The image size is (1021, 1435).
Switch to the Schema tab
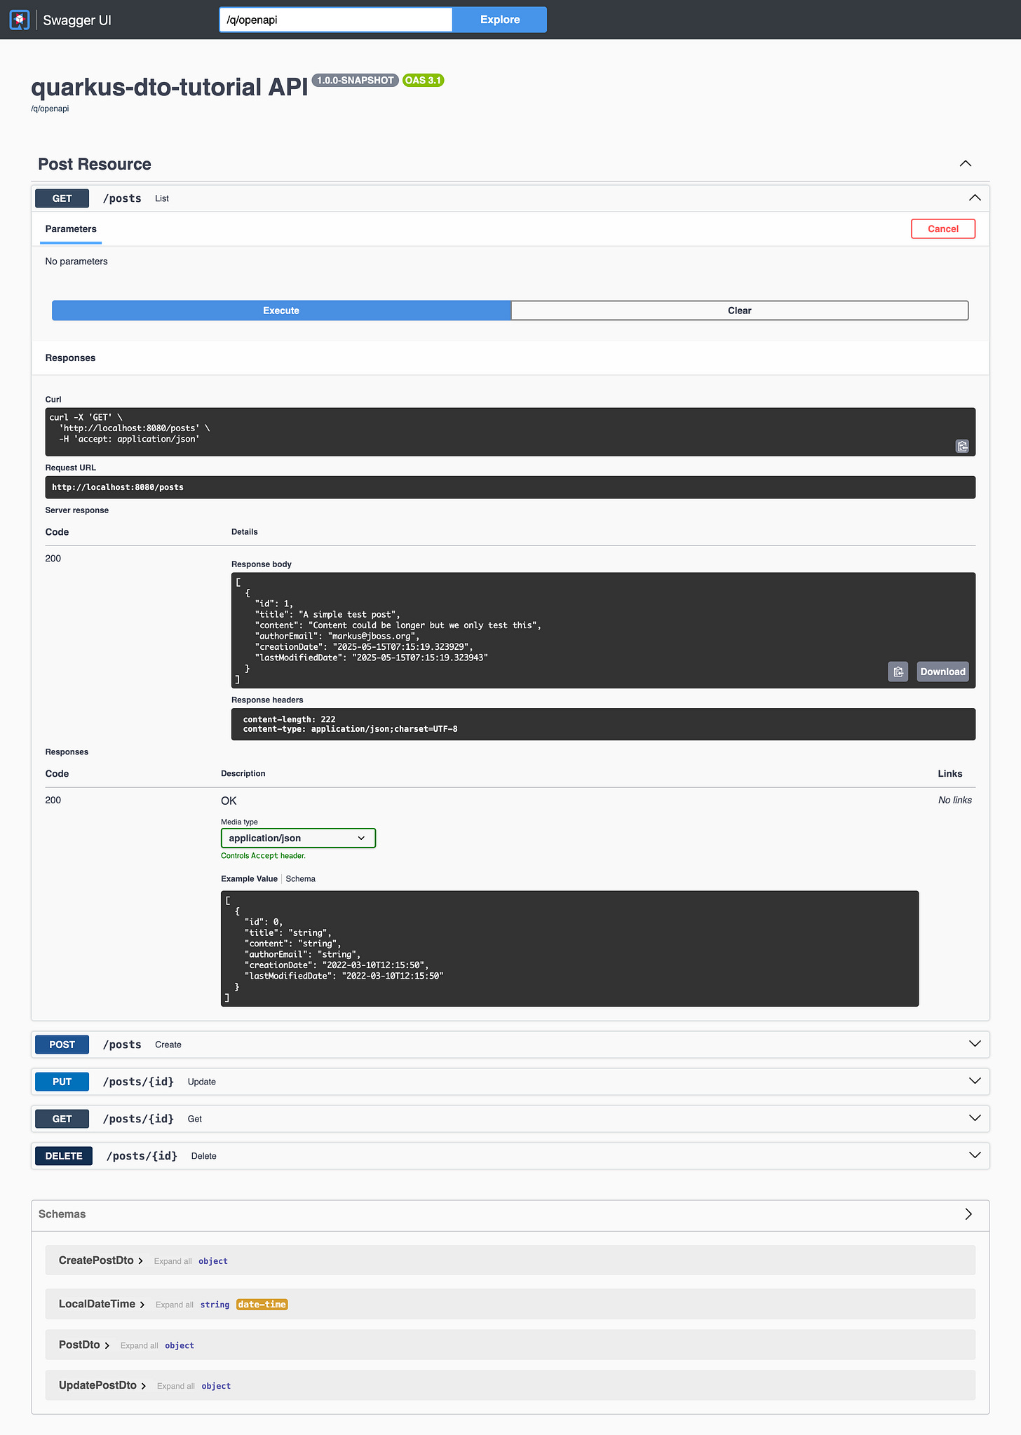click(300, 879)
